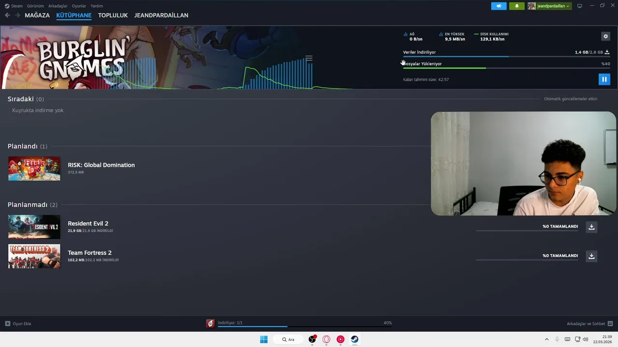Click the Planlandı section header
618x347 pixels.
click(x=28, y=146)
